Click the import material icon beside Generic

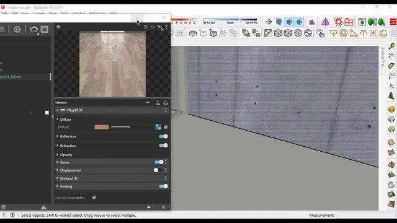coord(166,102)
